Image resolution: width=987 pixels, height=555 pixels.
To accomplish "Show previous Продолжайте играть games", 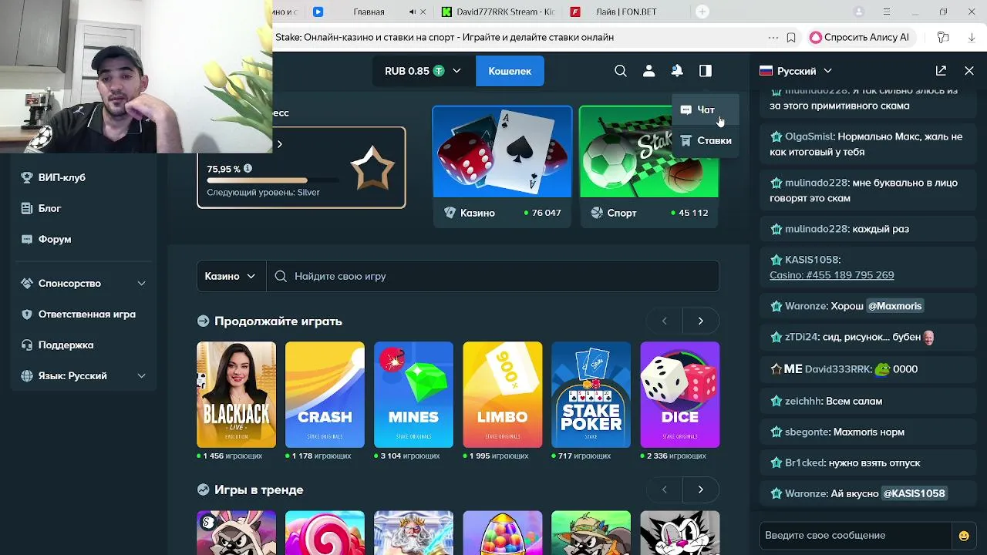I will click(665, 321).
